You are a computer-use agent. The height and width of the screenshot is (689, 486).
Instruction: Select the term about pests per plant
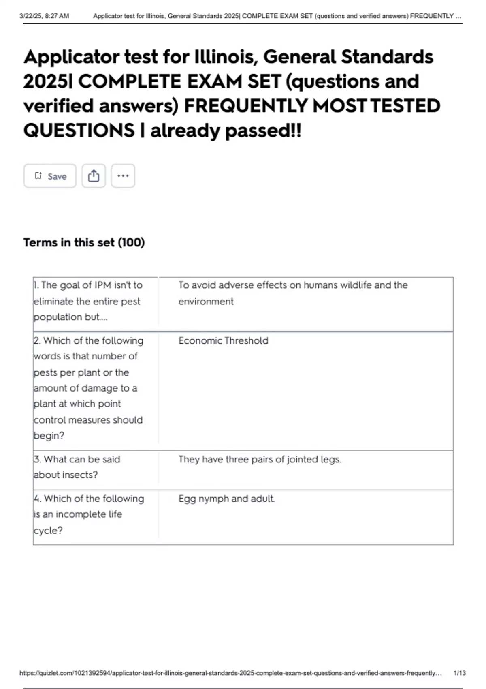88,388
